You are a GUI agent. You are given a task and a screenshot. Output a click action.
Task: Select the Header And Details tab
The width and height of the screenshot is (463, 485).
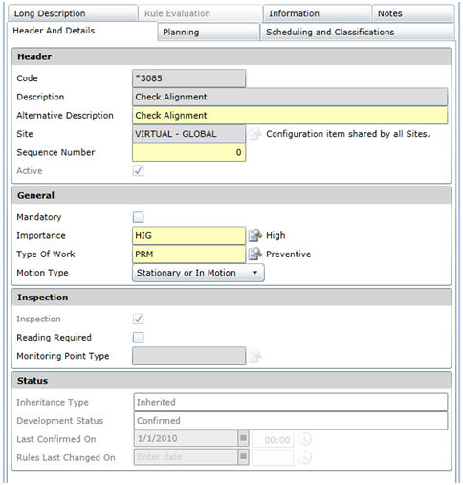[82, 31]
